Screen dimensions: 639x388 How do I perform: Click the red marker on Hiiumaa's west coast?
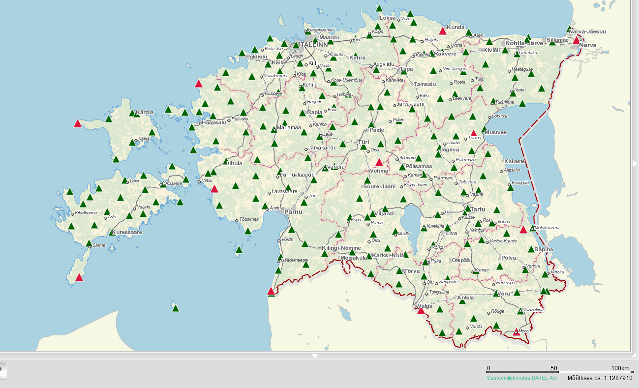77,123
